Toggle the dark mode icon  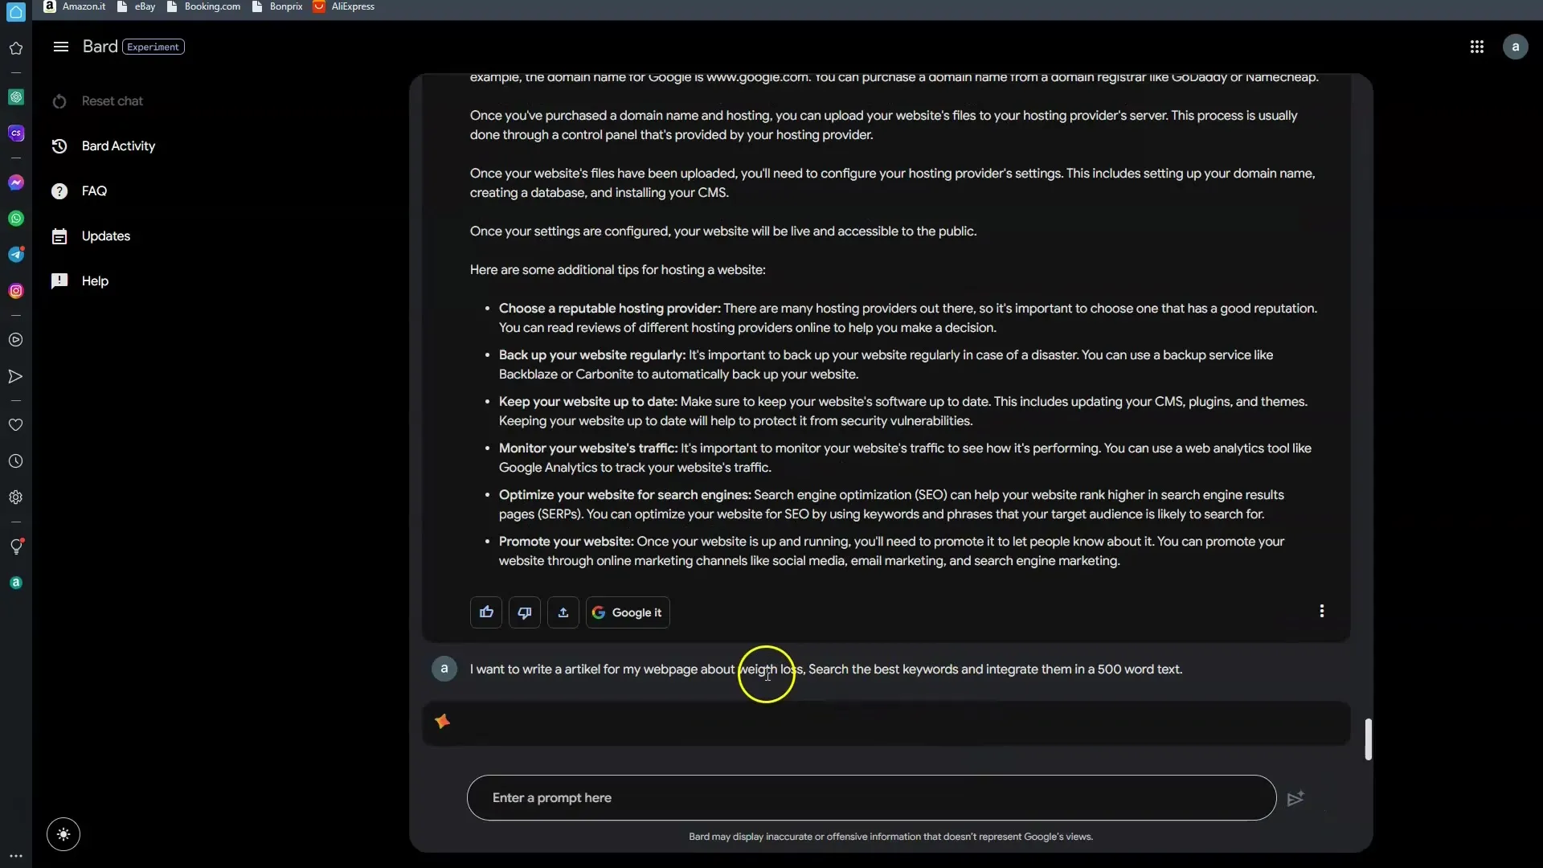tap(63, 834)
